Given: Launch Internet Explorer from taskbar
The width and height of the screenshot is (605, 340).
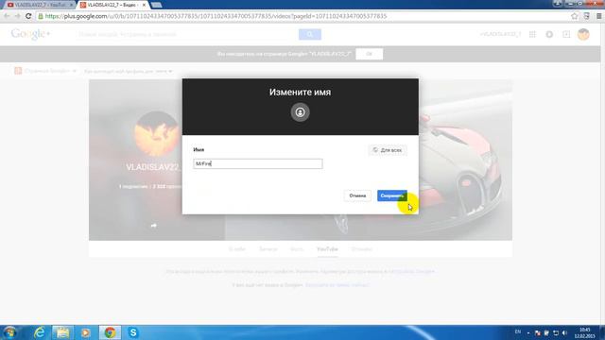Looking at the screenshot, I should pos(40,332).
